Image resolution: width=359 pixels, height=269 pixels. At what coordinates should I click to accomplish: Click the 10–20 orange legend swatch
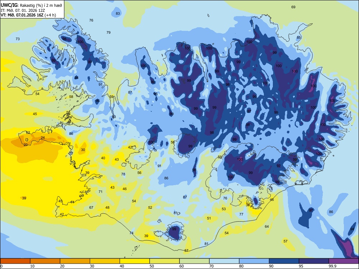[45, 261]
